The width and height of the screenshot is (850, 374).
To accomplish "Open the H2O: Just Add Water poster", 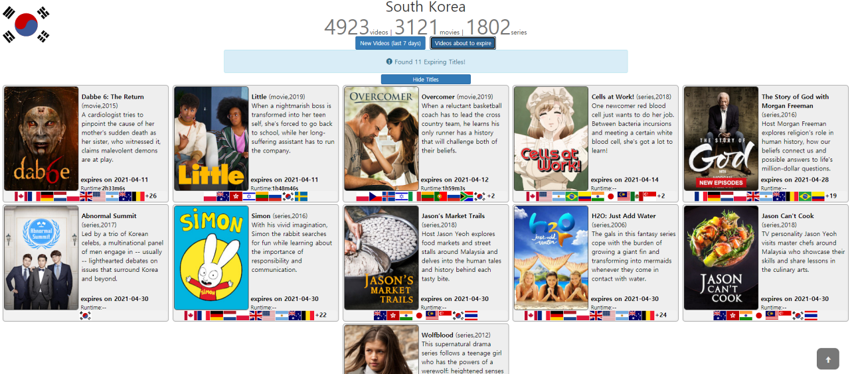I will (x=551, y=258).
